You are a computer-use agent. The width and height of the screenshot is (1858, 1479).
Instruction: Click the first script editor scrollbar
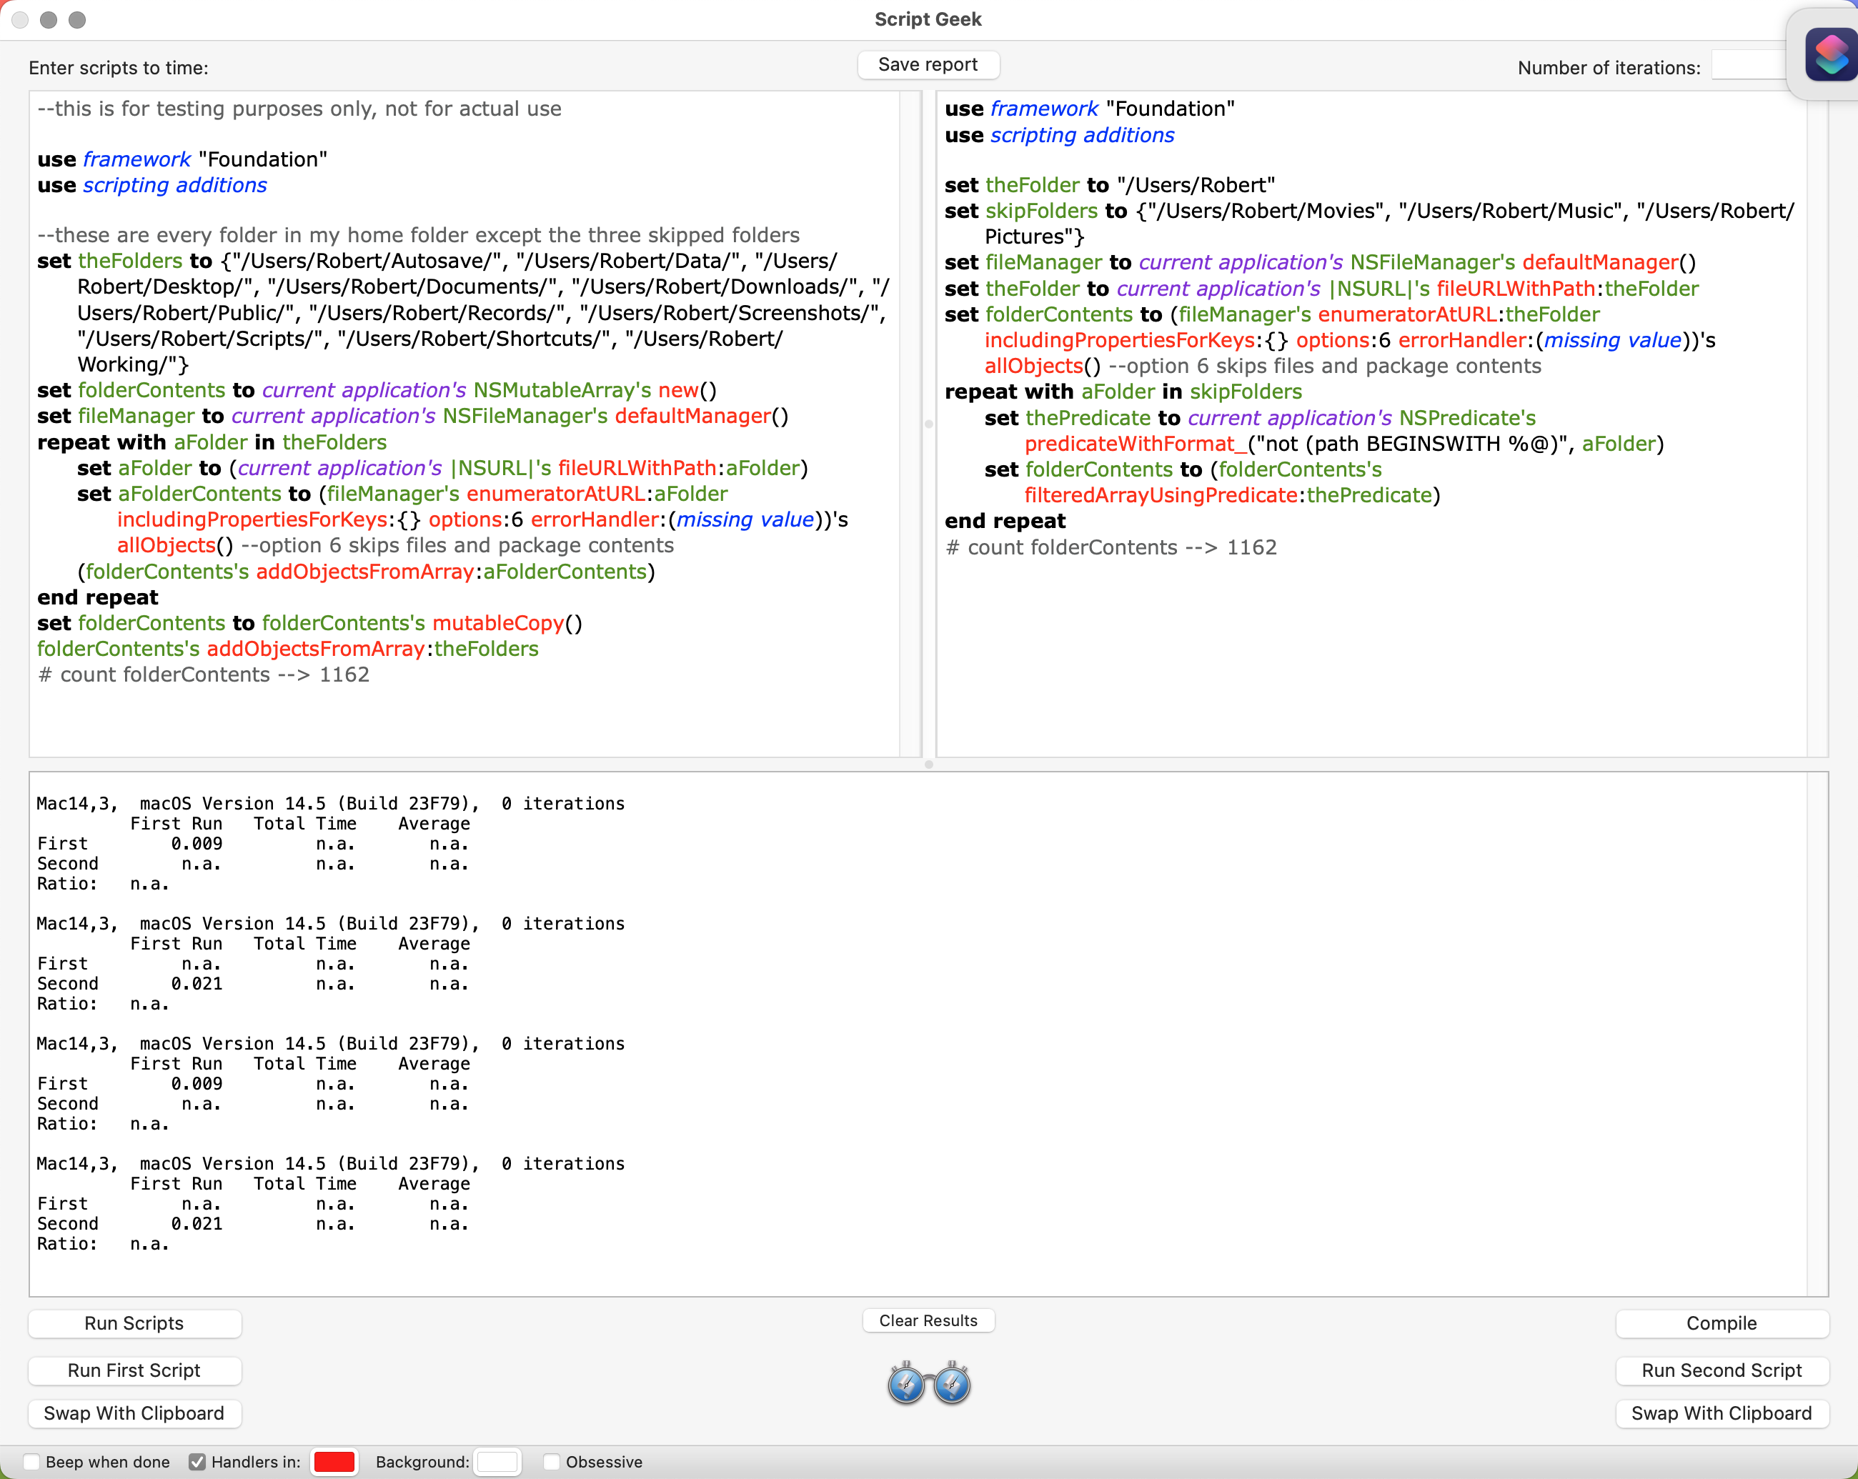pyautogui.click(x=909, y=424)
